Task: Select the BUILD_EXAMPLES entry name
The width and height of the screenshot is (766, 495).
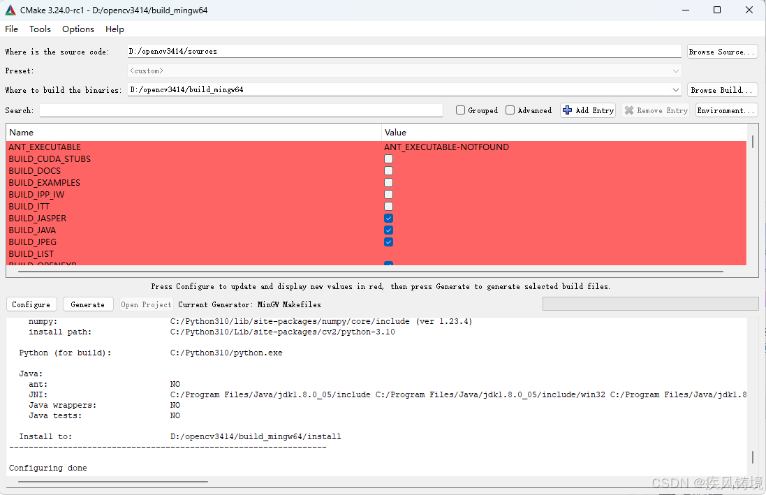Action: 45,183
